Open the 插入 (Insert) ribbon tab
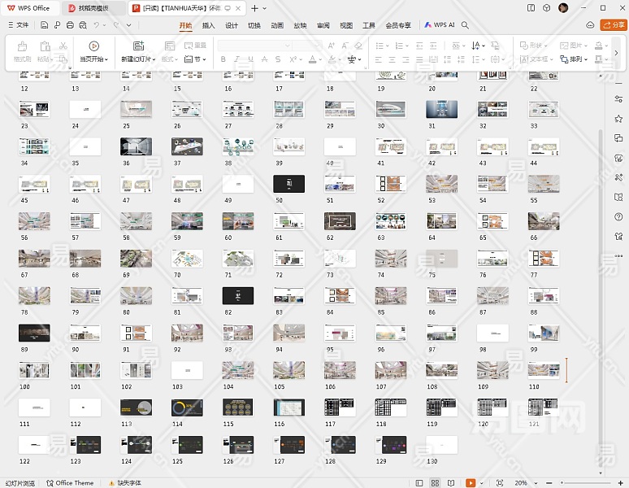 [x=208, y=25]
